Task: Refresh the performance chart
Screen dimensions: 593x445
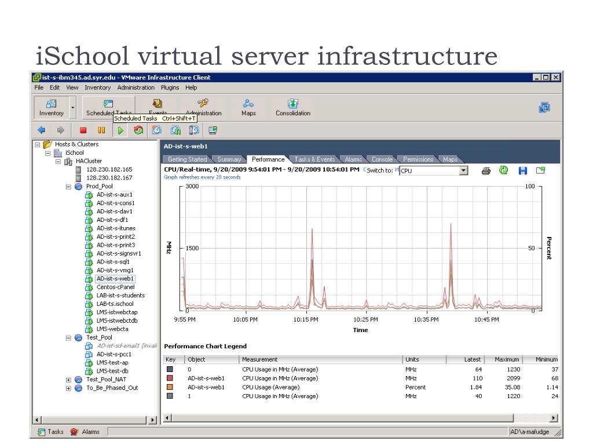Action: point(504,170)
